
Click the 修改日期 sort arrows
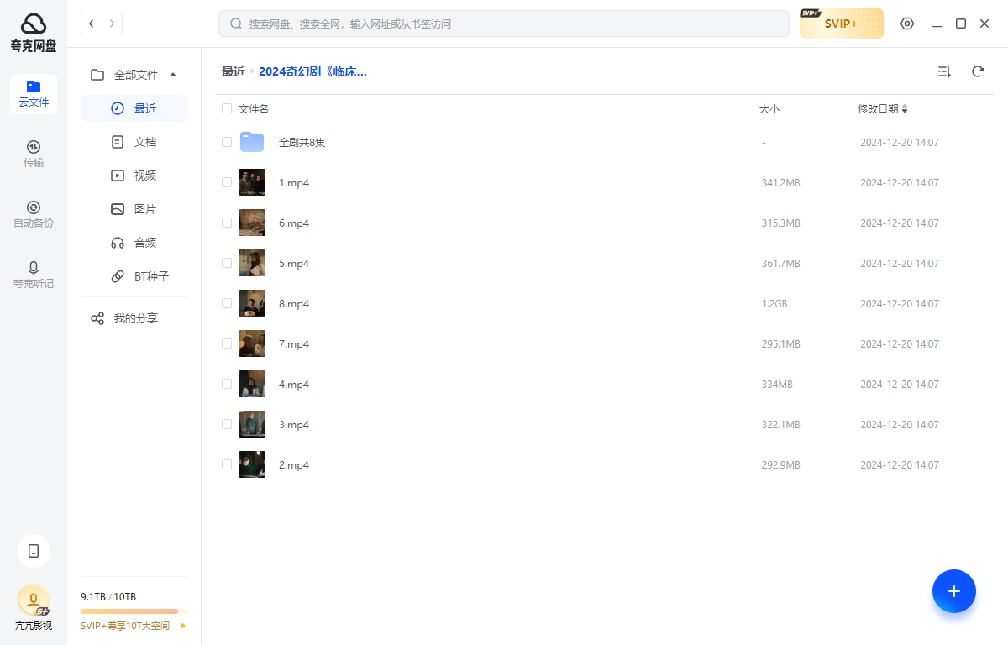click(x=905, y=108)
